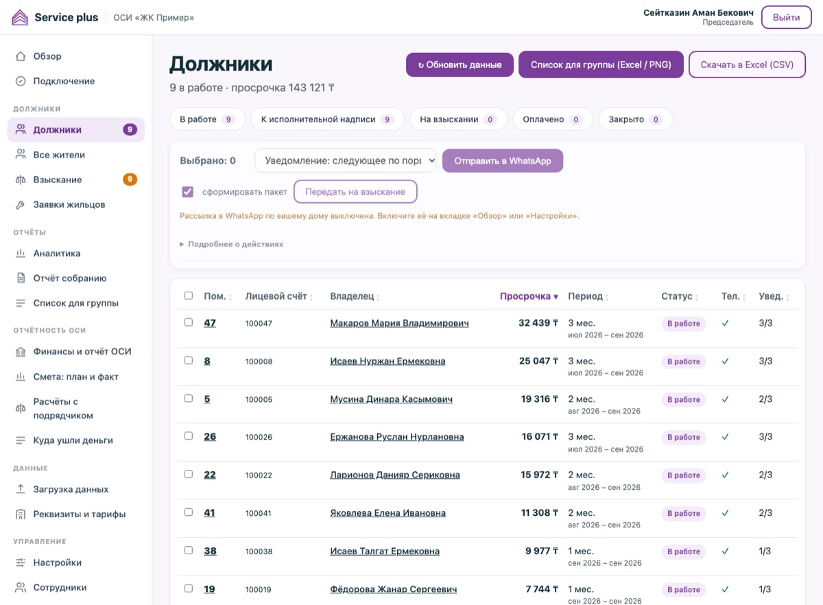The image size is (823, 605).
Task: Click the Куда ушли деньги list icon
Action: pos(21,440)
